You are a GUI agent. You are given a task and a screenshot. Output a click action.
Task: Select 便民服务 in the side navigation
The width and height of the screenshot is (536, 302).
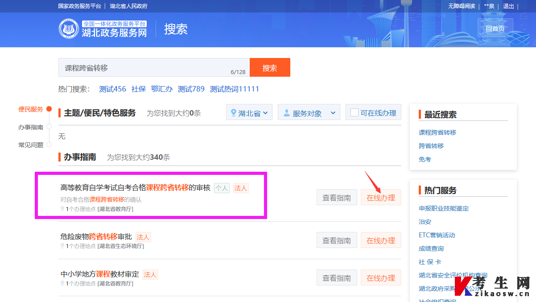(x=31, y=109)
